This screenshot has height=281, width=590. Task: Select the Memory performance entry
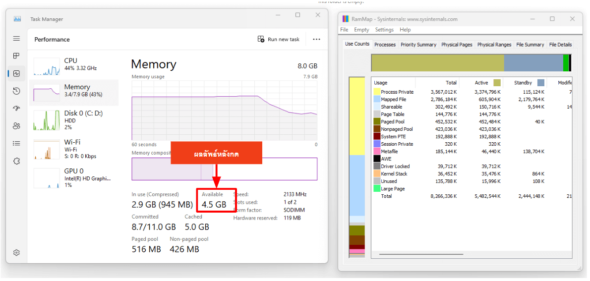tap(73, 92)
